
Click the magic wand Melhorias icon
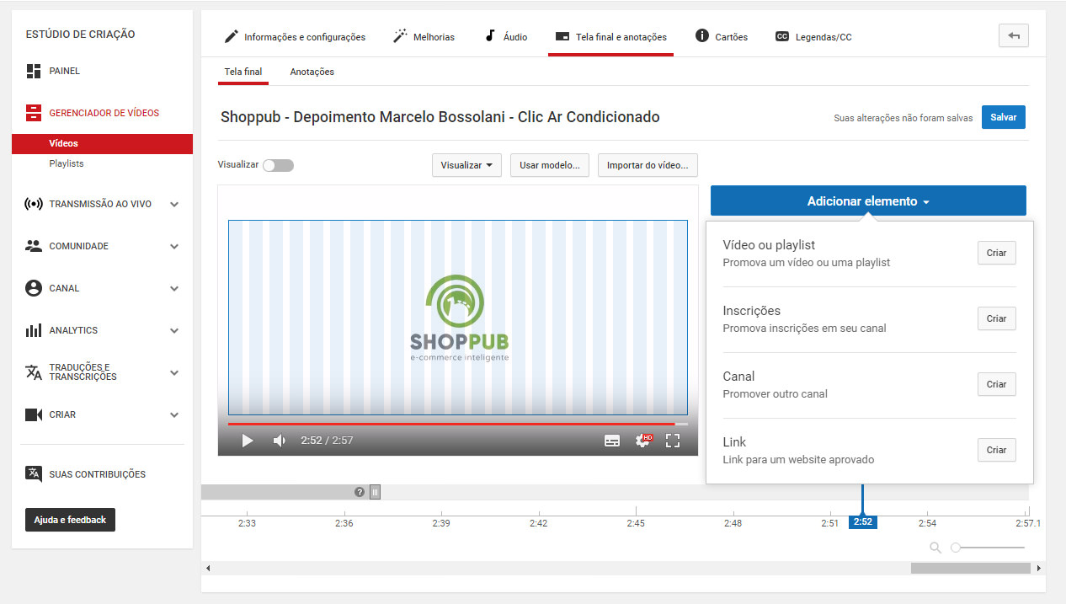[x=400, y=36]
